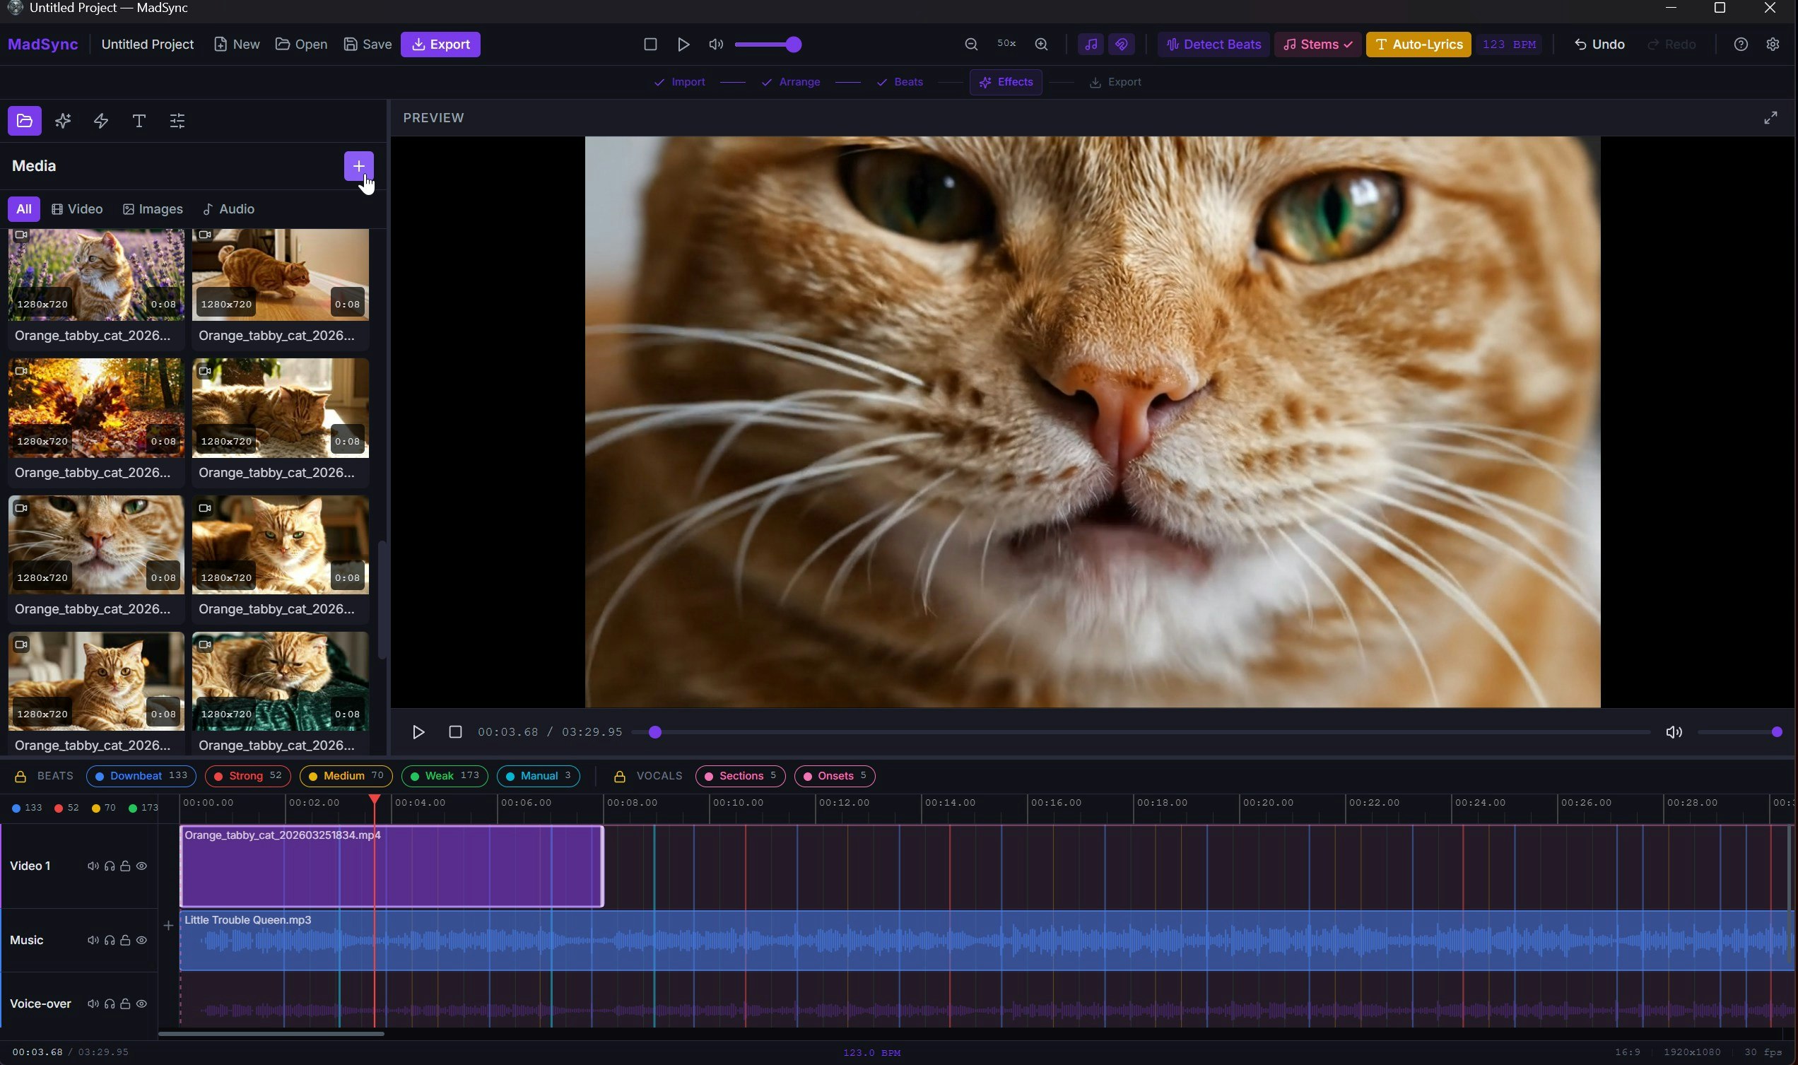Lock the Video 1 track
The image size is (1798, 1065).
pyautogui.click(x=126, y=866)
